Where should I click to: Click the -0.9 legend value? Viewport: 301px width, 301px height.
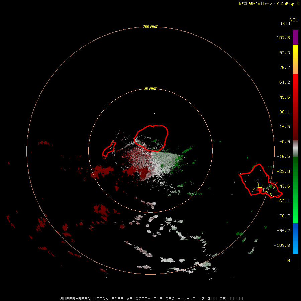coord(285,142)
